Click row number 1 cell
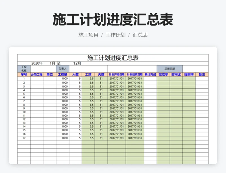Image resolution: width=226 pixels, height=173 pixels. (24, 79)
